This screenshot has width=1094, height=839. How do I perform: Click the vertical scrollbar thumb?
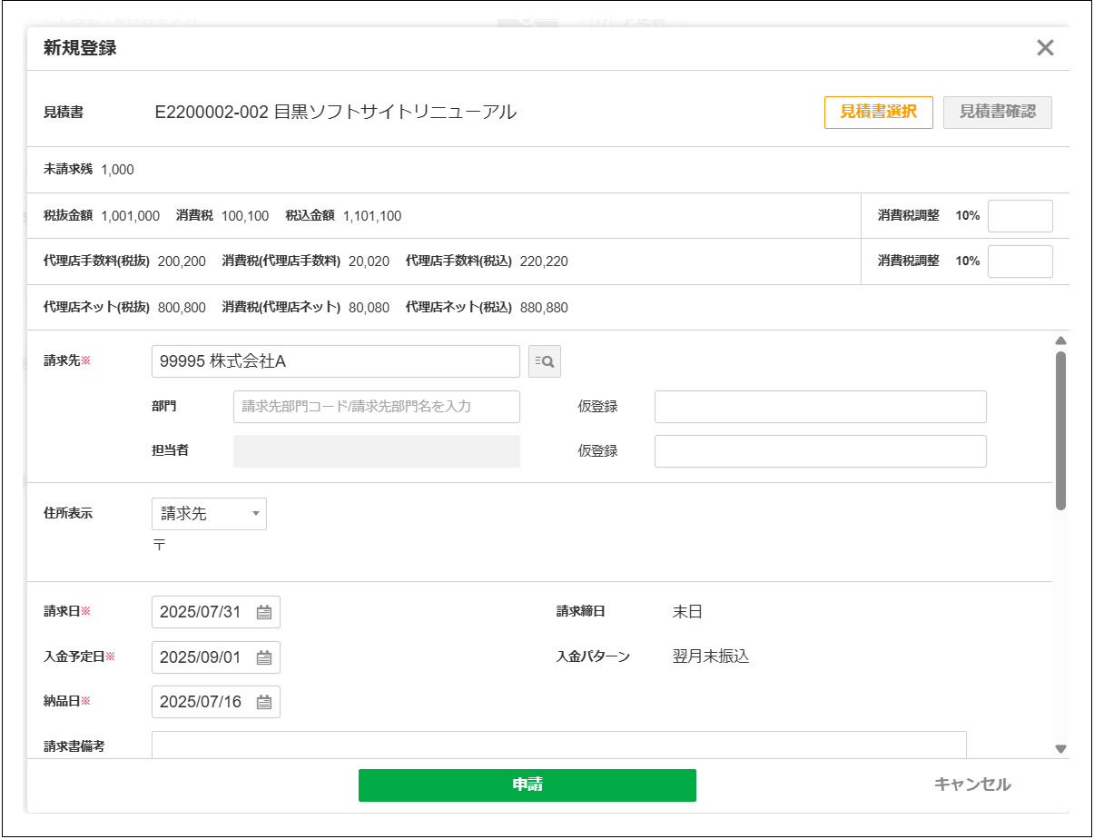pyautogui.click(x=1060, y=431)
